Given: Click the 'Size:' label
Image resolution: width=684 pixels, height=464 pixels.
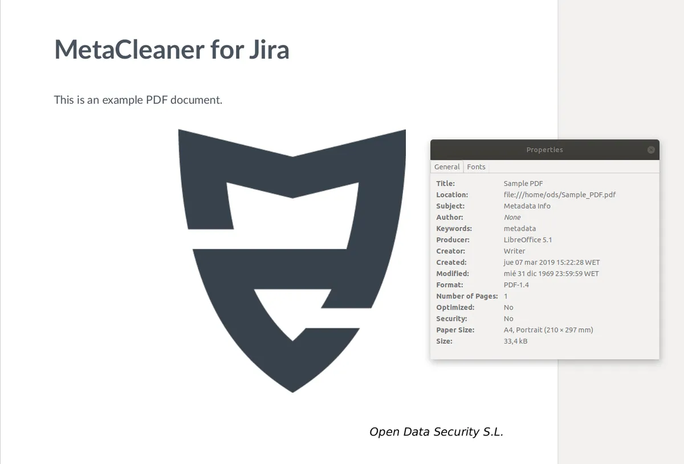Looking at the screenshot, I should (x=445, y=341).
